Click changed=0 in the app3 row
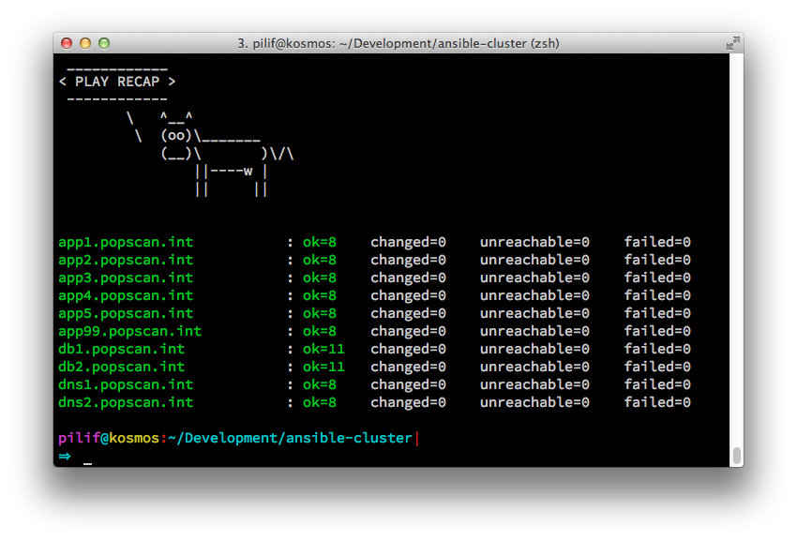The height and width of the screenshot is (541, 797). [x=408, y=278]
